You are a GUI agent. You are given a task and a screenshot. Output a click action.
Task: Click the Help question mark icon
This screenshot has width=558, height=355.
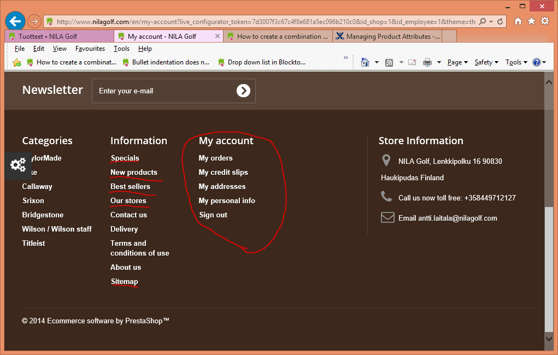(536, 62)
